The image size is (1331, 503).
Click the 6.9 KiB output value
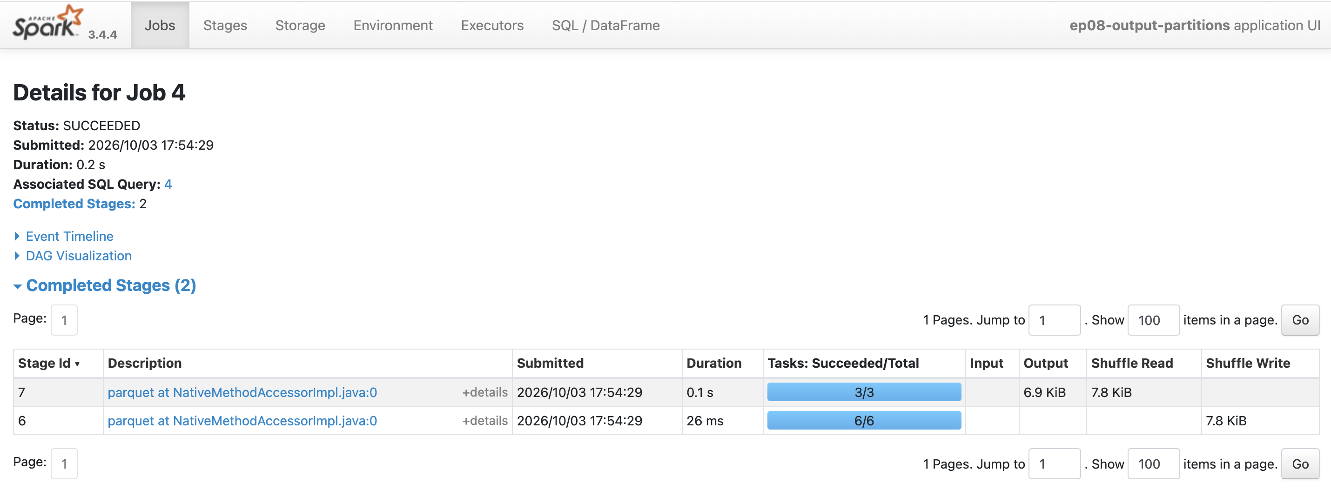click(1044, 393)
